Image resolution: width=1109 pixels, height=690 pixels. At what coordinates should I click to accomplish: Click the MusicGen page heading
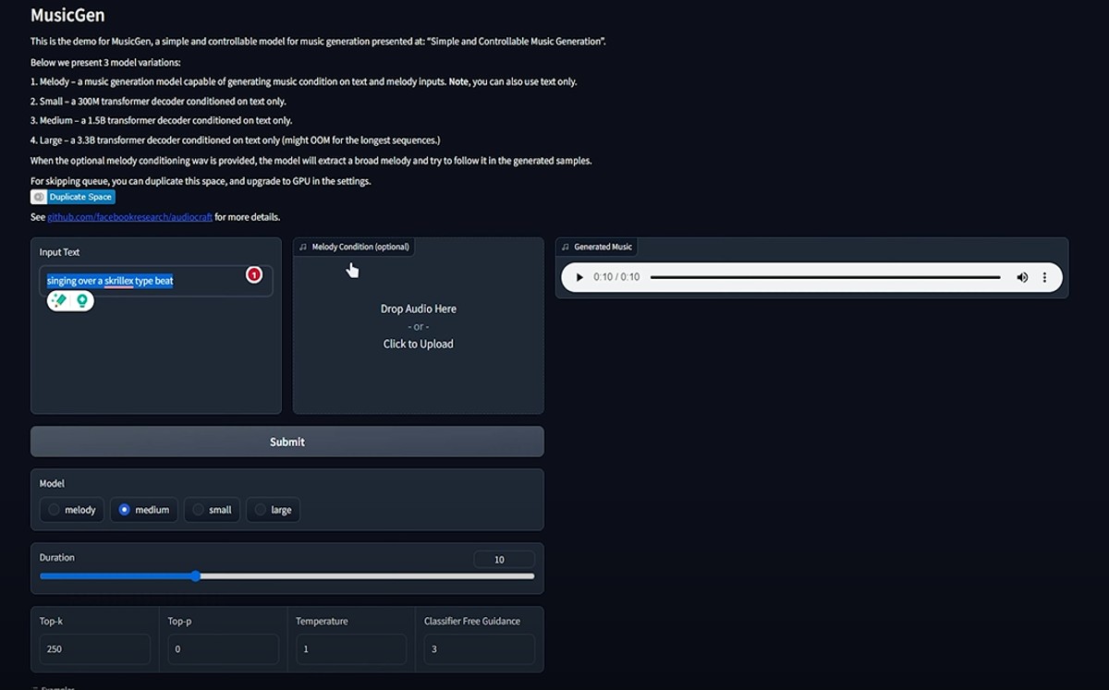point(67,16)
